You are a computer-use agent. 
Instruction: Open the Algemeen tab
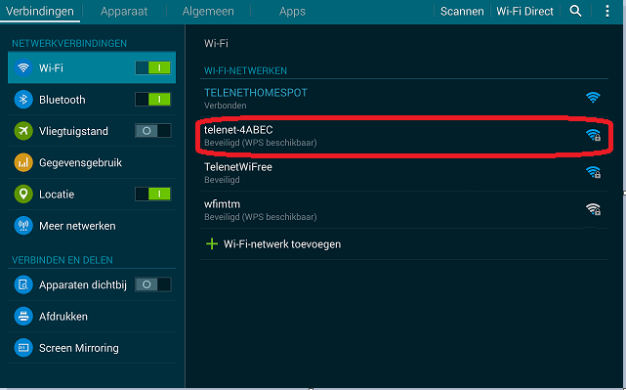208,11
